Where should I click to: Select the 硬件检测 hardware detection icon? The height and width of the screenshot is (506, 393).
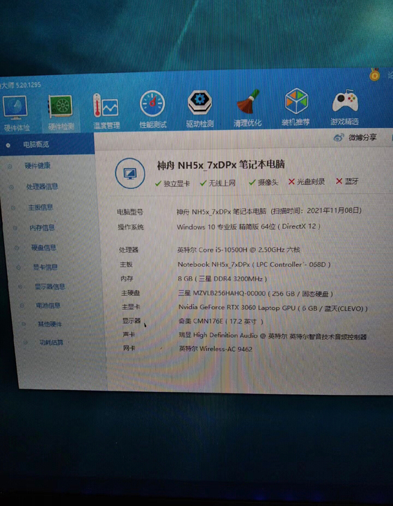[61, 112]
